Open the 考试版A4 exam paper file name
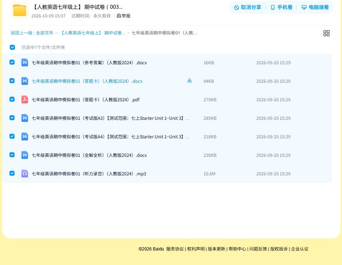 [111, 136]
